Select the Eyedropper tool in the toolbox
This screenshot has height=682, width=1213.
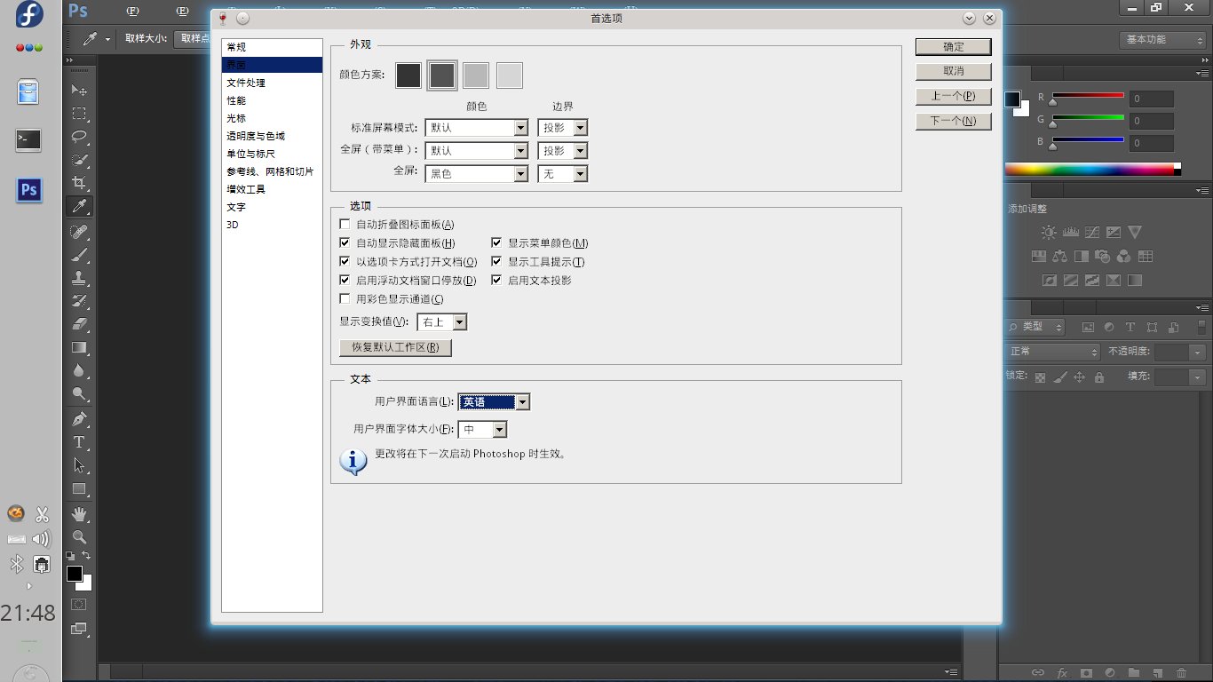(79, 207)
